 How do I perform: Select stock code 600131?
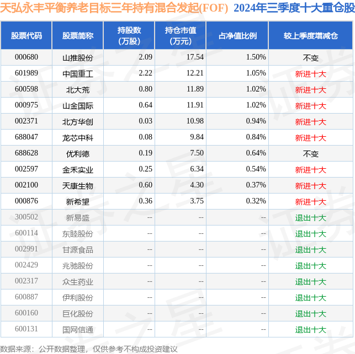click(x=27, y=329)
